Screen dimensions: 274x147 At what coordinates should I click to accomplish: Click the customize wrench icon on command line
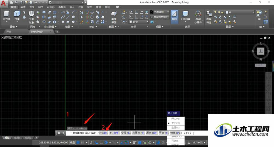(x=64, y=133)
